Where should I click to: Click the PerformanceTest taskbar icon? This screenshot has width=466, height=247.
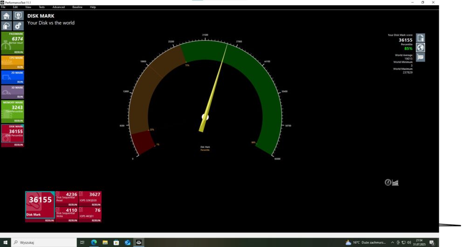139,242
